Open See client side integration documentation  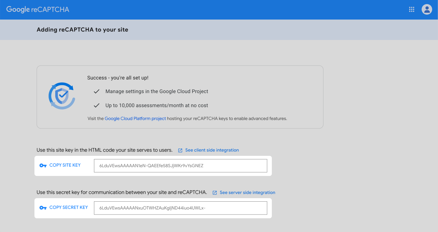tap(212, 150)
